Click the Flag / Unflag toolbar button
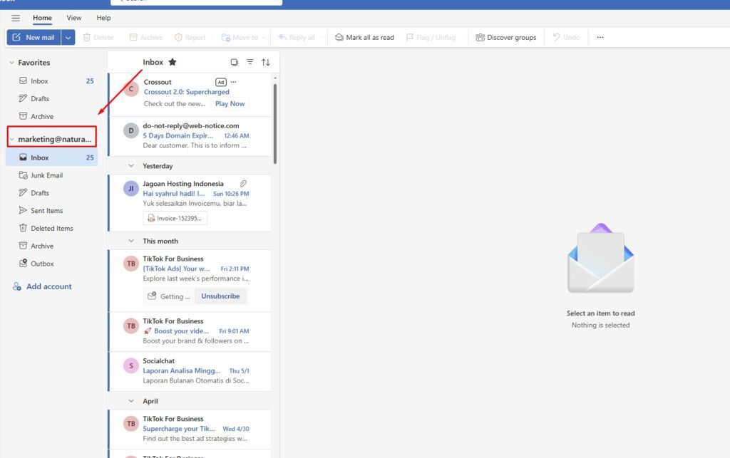Viewport: 730px width, 458px height. 431,37
